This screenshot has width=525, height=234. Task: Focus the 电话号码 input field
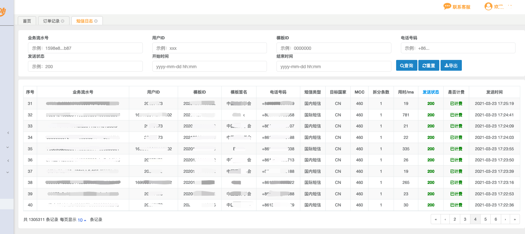[x=458, y=48]
